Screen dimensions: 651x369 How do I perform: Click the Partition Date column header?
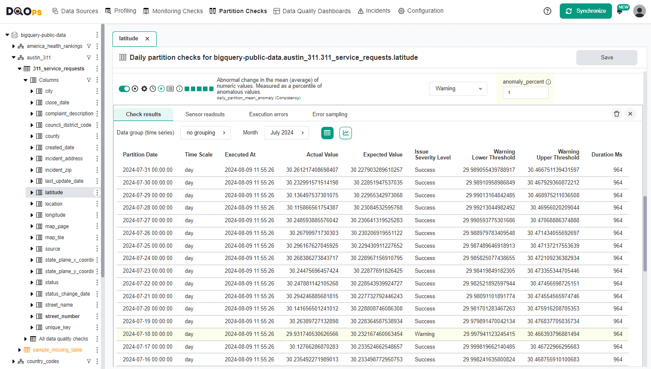140,155
